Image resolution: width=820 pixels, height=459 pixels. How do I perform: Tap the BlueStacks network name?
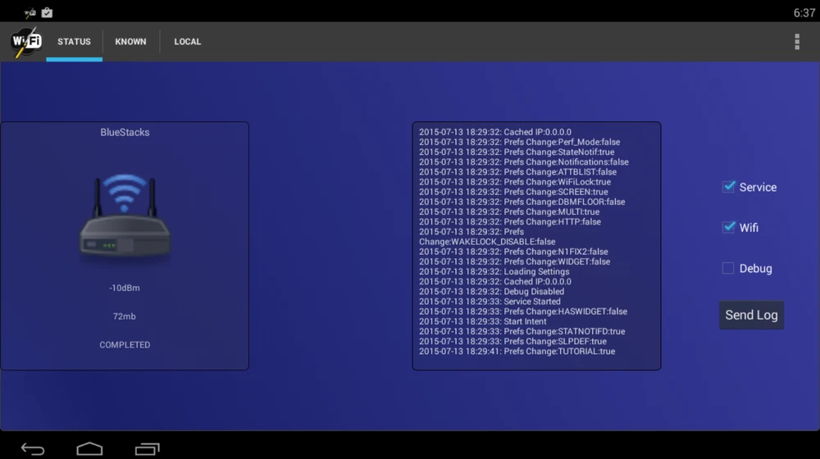[x=125, y=132]
